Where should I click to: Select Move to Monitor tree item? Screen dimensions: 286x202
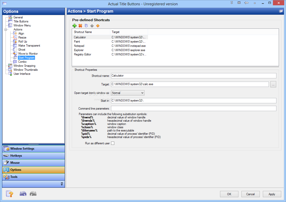[28, 54]
